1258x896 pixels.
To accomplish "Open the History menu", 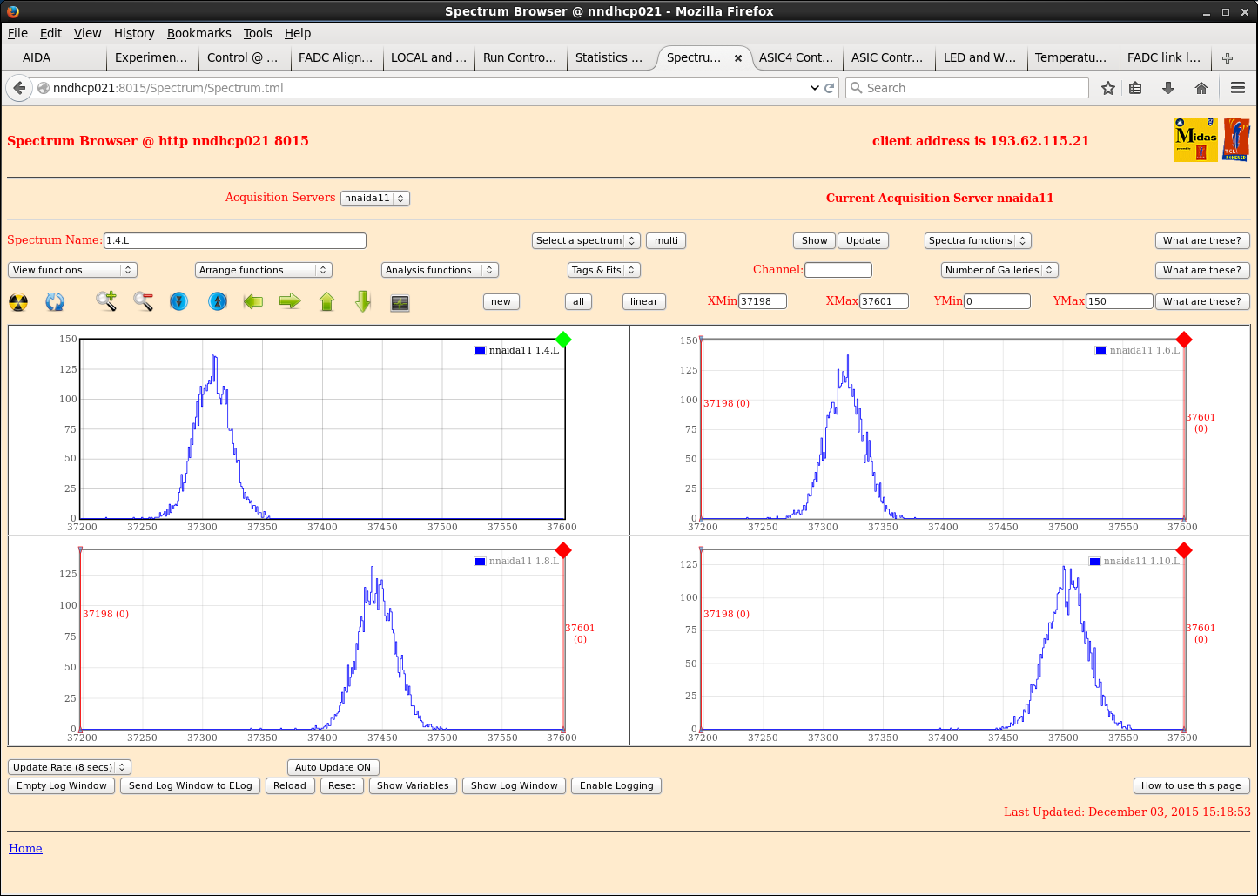I will [134, 33].
